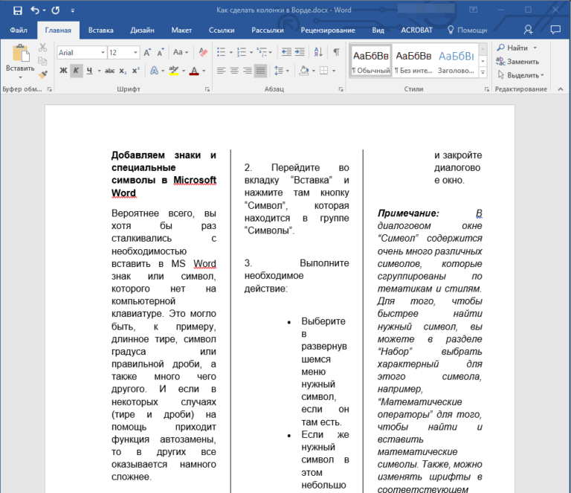Click the Найти button
The height and width of the screenshot is (493, 571).
click(x=517, y=48)
